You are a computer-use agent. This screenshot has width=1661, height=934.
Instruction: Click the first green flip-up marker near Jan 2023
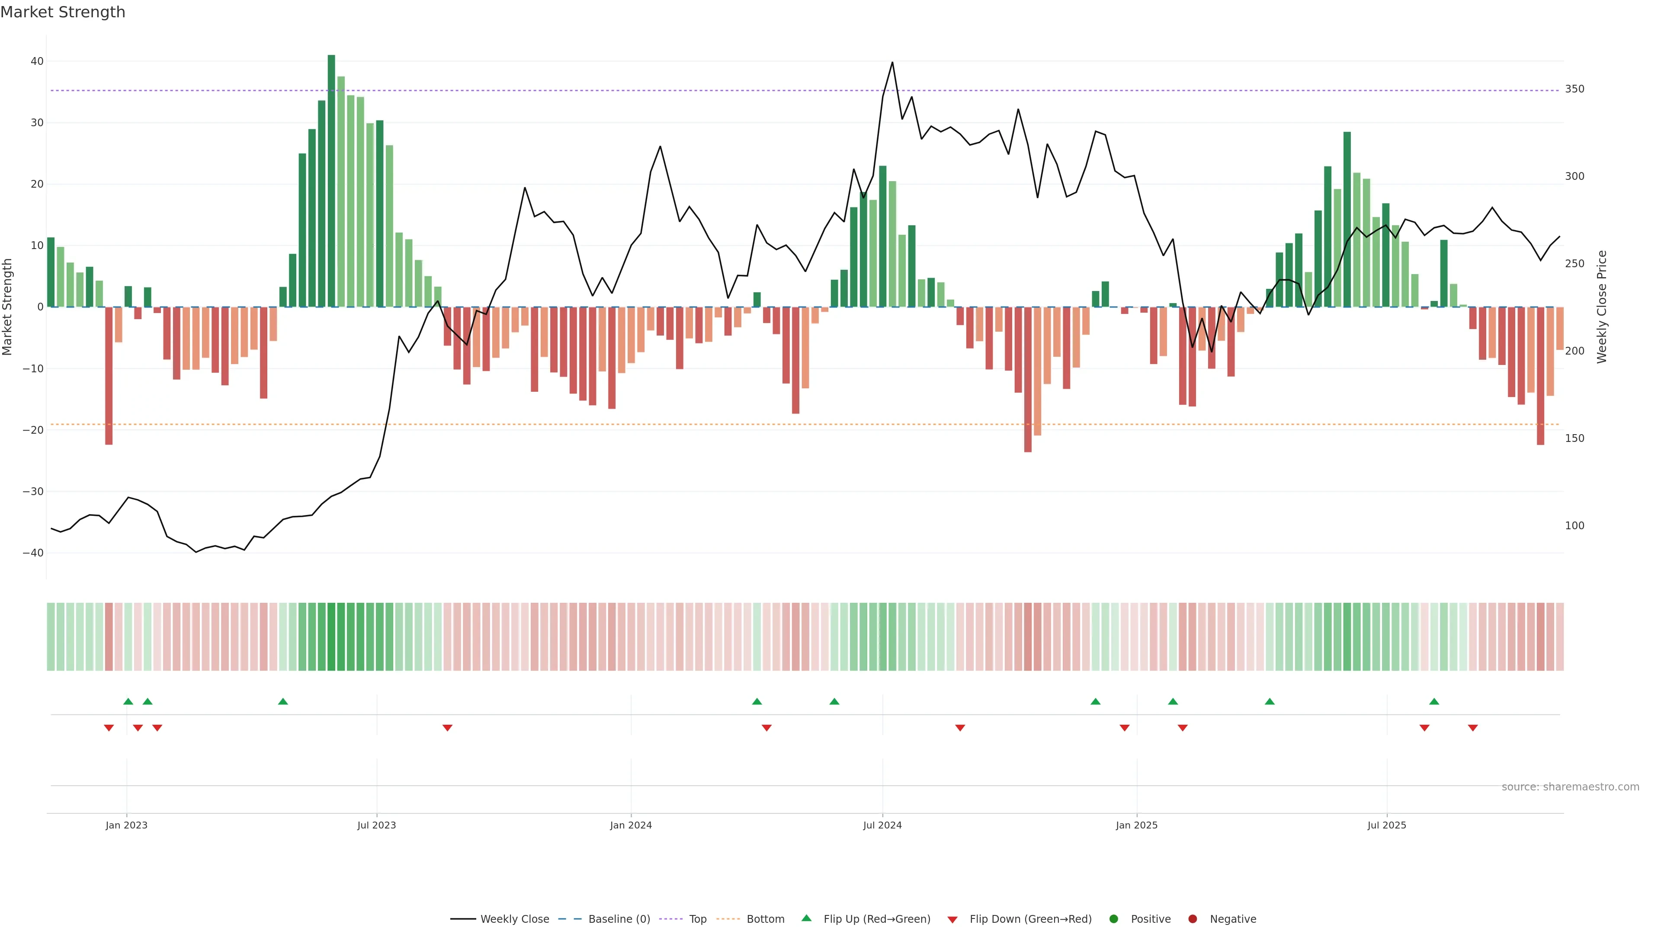pyautogui.click(x=128, y=701)
